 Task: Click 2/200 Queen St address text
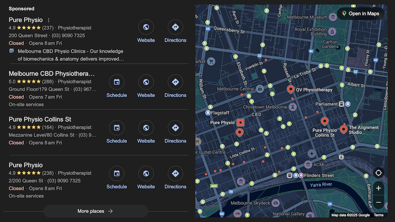point(26,181)
